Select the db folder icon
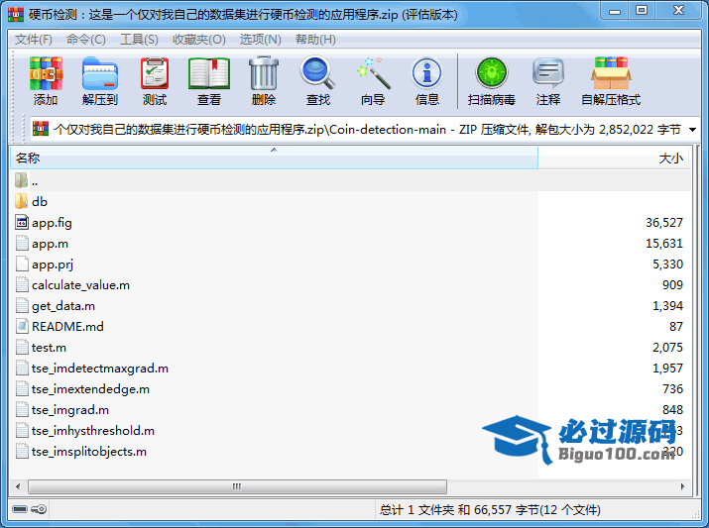The image size is (709, 528). pyautogui.click(x=21, y=201)
